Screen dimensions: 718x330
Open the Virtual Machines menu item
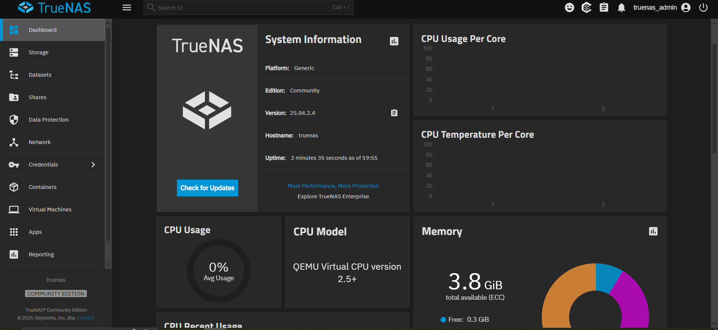[53, 210]
